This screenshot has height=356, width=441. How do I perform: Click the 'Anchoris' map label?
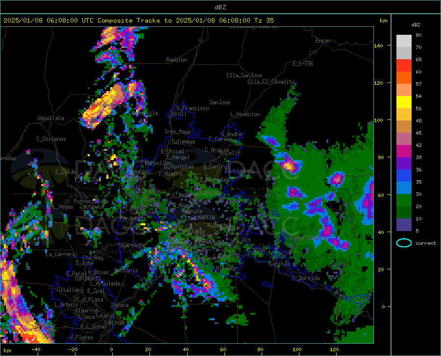point(126,270)
